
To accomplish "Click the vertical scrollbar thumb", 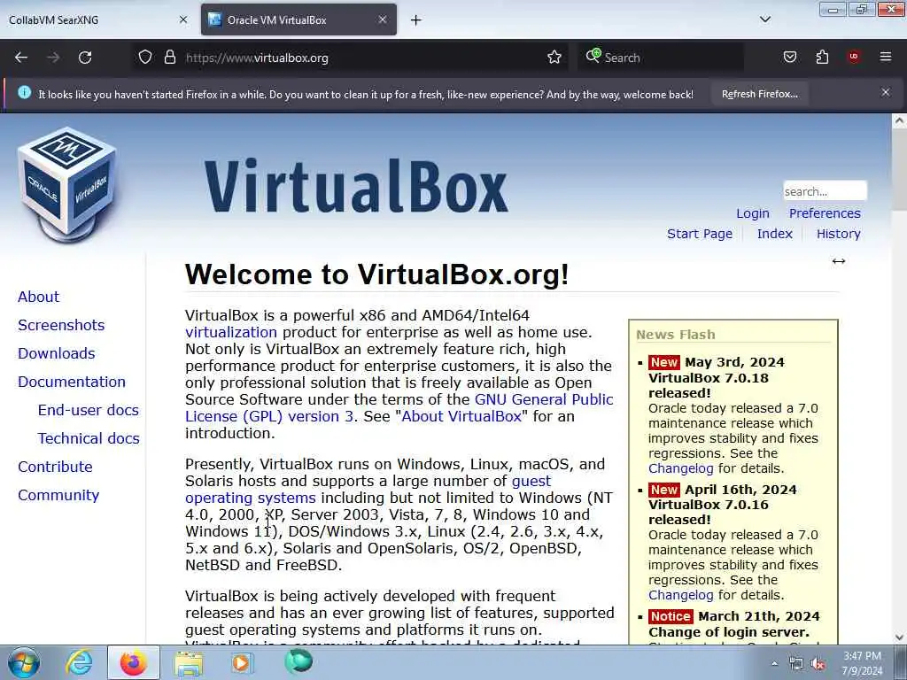I will (x=899, y=170).
